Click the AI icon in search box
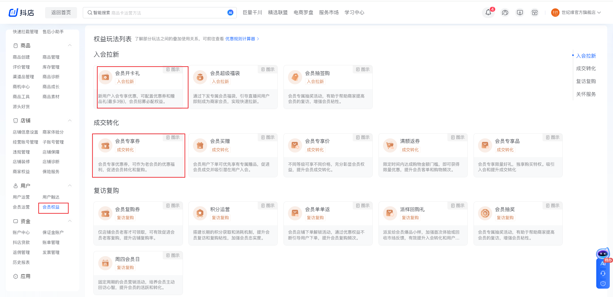 230,13
